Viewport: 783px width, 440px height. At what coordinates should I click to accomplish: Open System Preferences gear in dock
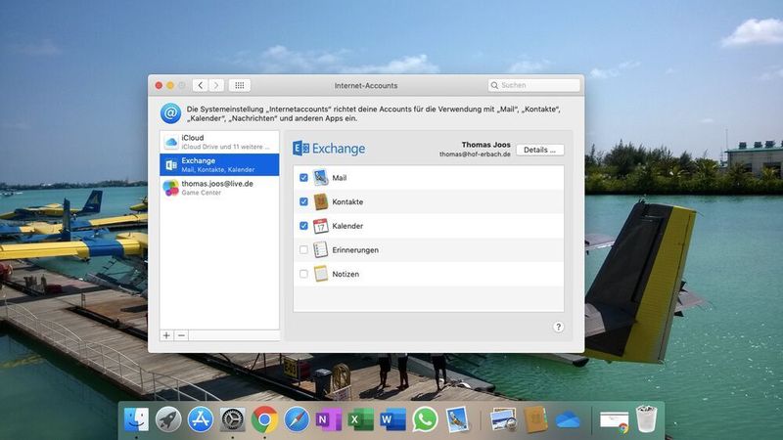click(x=233, y=419)
